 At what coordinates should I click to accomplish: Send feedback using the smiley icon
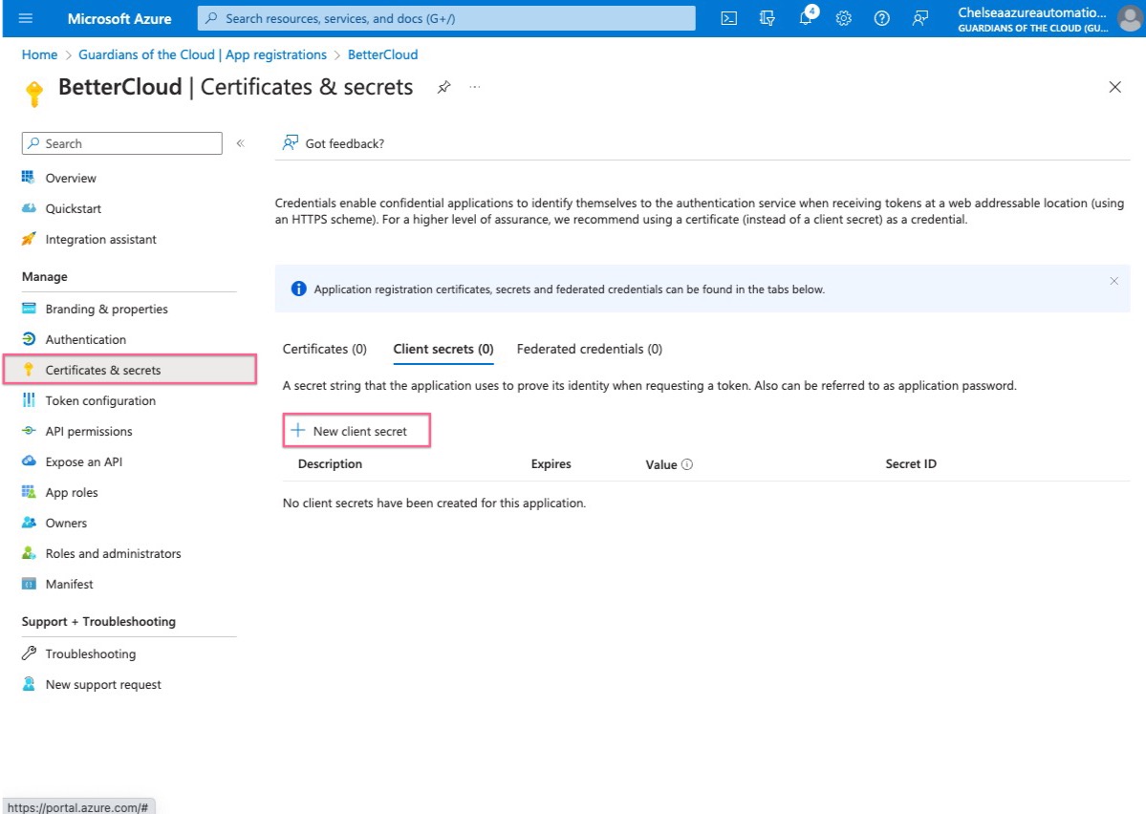coord(919,18)
